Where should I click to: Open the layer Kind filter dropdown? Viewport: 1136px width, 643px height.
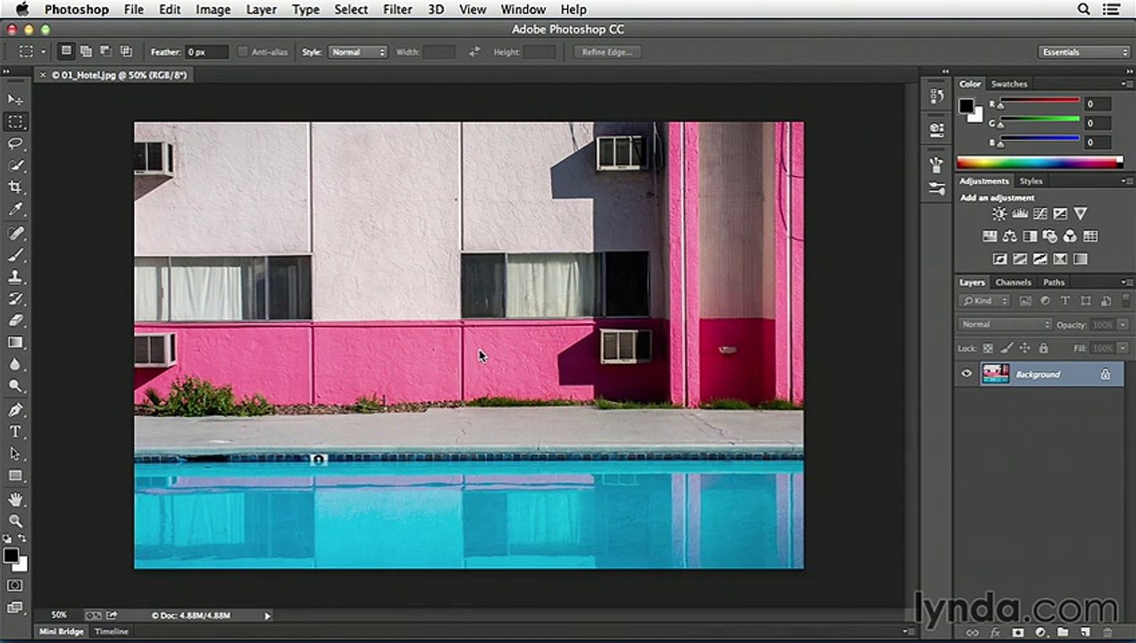tap(986, 301)
